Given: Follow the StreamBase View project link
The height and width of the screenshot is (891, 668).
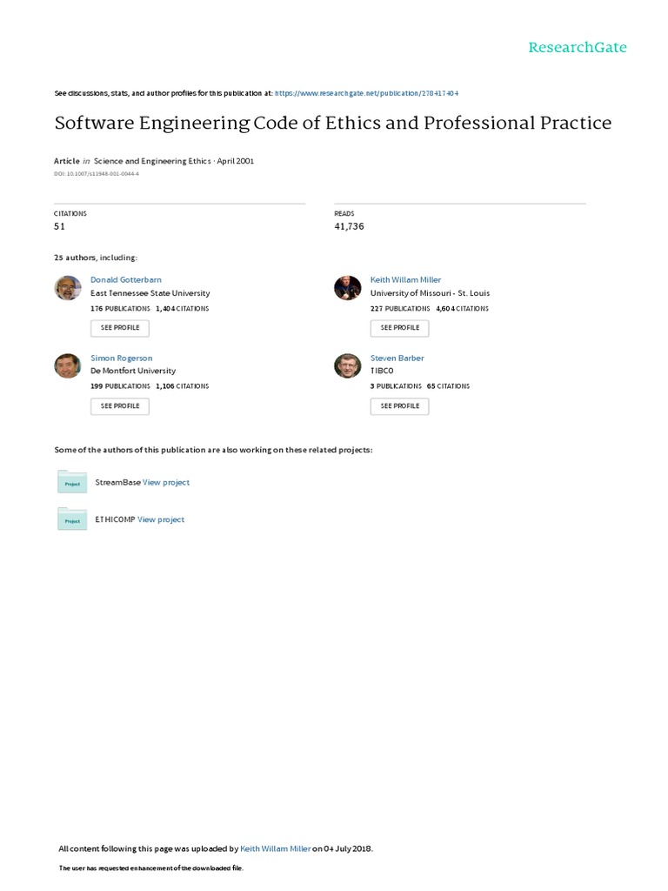Looking at the screenshot, I should point(166,482).
